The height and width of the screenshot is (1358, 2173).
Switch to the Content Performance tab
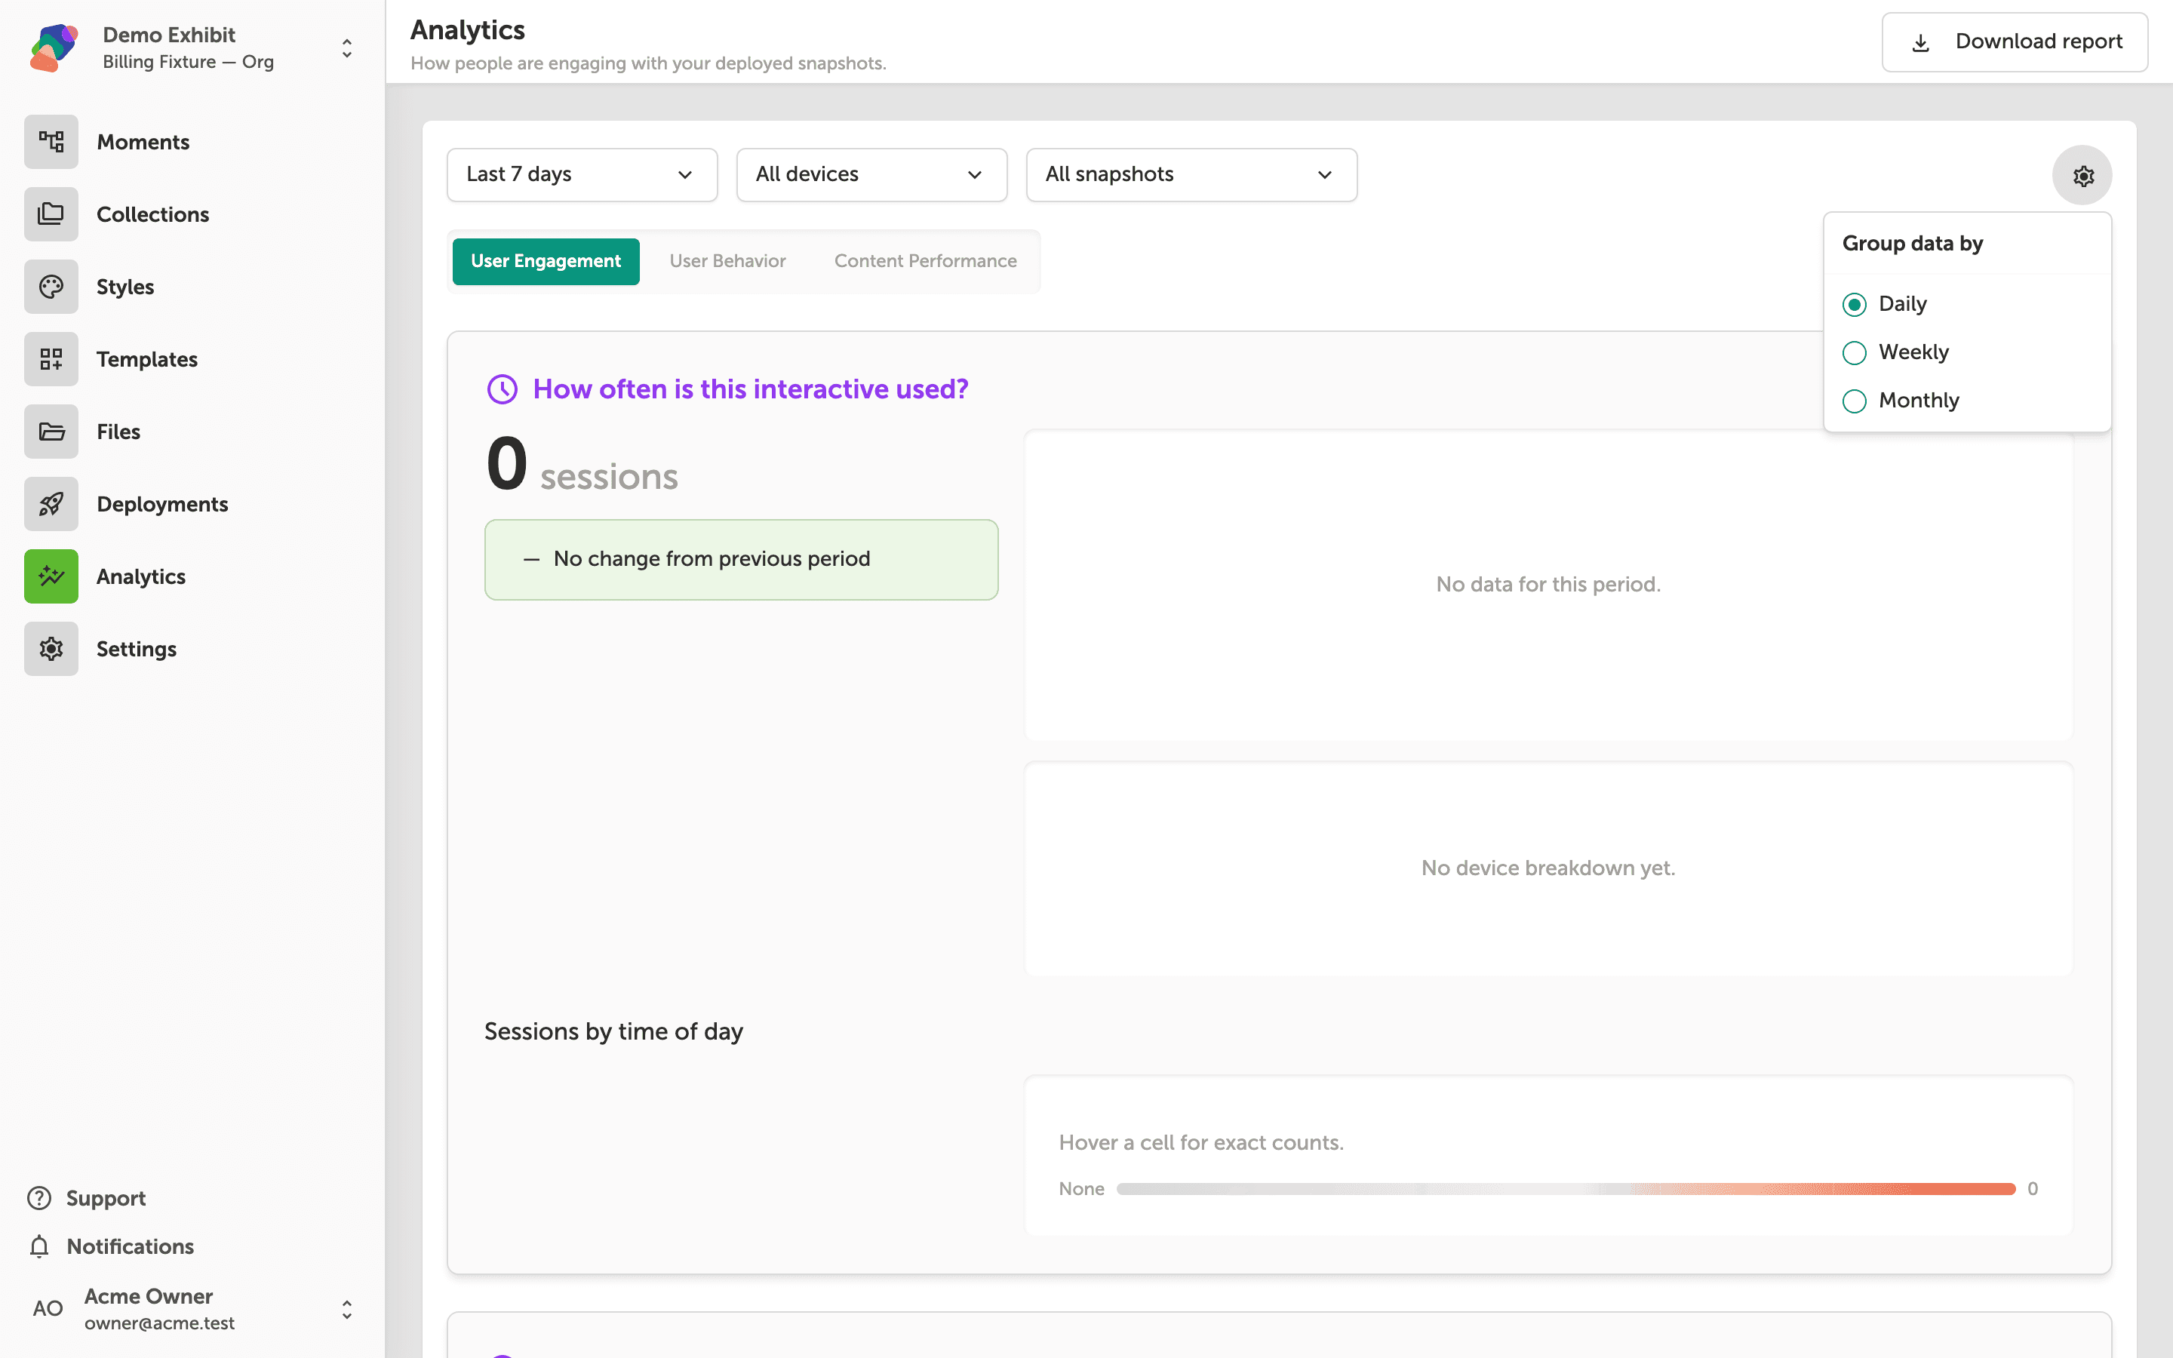[925, 261]
